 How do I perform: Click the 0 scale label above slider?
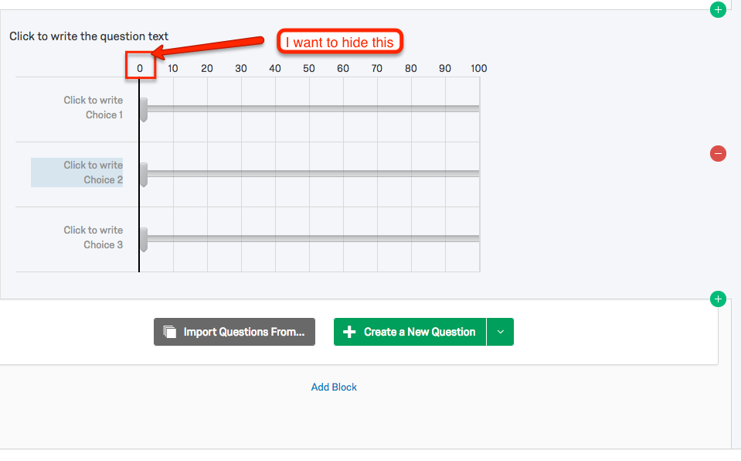coord(140,68)
